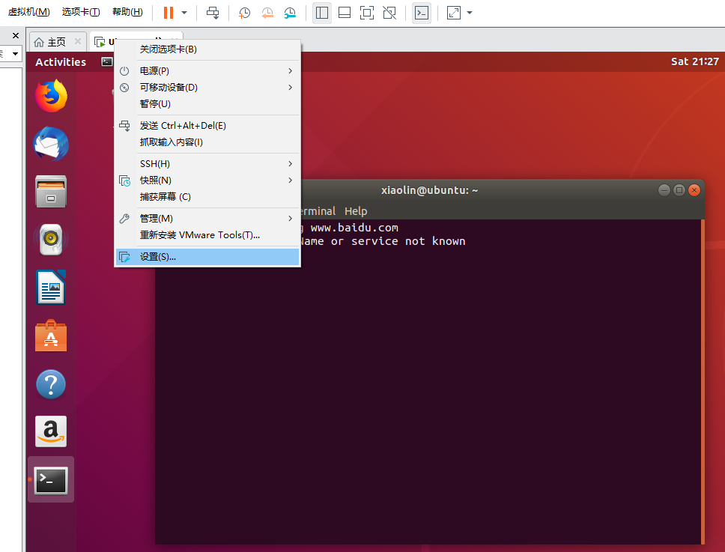Screen dimensions: 725x552
Task: Select 关闭选项卡(B) in context menu
Action: coord(207,49)
